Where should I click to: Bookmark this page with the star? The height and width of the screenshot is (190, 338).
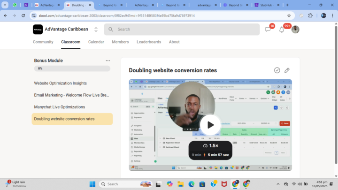[x=289, y=15]
